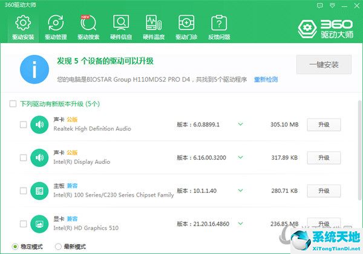
Task: Check the Intel(R) HD Graphics 510 checkbox
Action: [24, 224]
